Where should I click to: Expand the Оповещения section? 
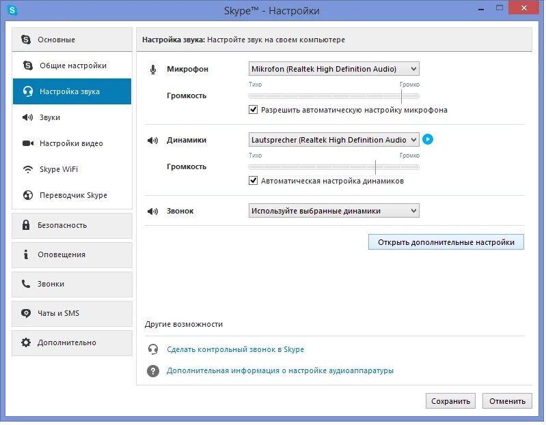coord(72,254)
